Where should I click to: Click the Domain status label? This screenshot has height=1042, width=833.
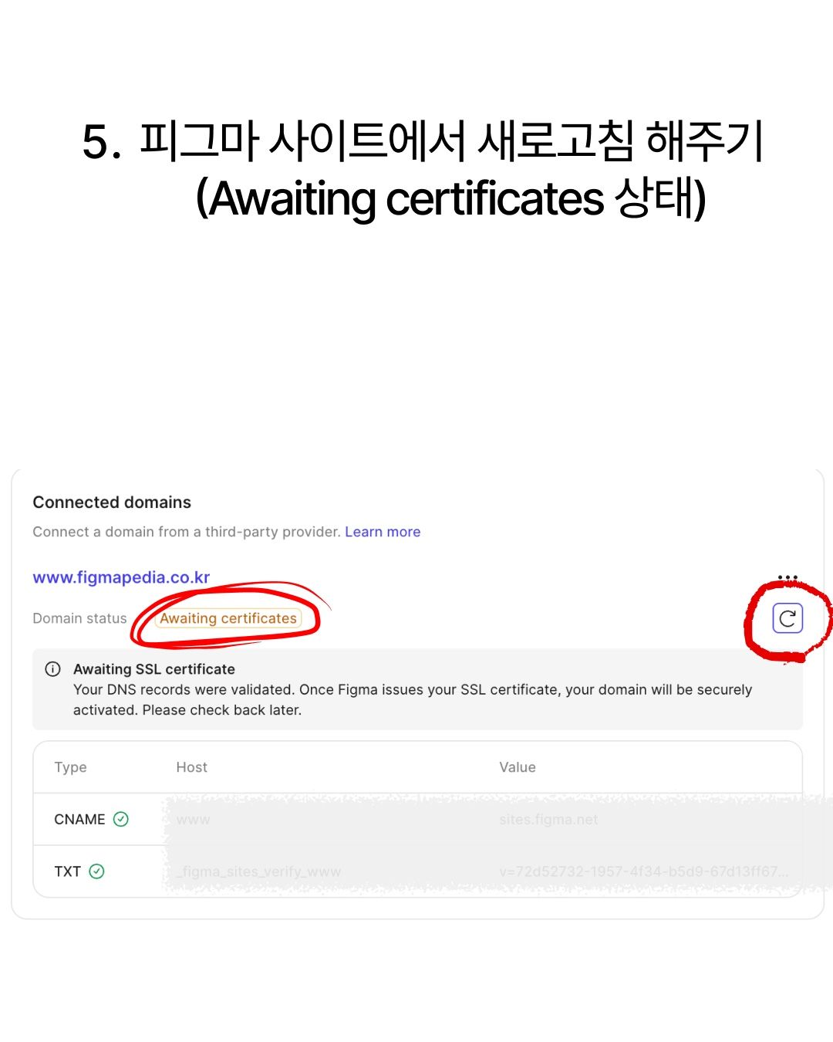tap(79, 618)
